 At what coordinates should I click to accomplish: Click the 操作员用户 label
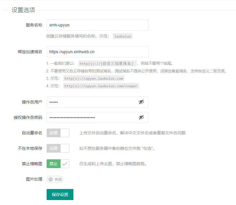coord(32,102)
